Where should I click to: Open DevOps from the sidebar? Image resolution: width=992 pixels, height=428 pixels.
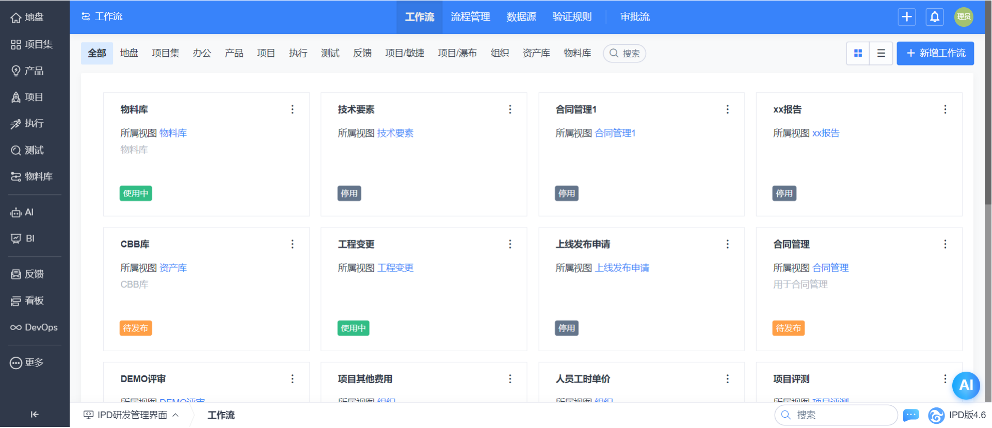pyautogui.click(x=34, y=327)
